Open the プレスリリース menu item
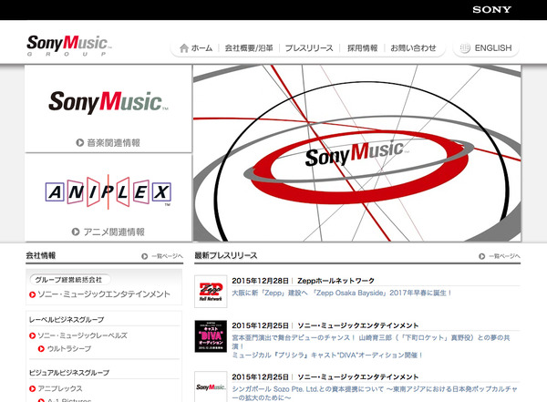The width and height of the screenshot is (547, 402). coord(309,48)
